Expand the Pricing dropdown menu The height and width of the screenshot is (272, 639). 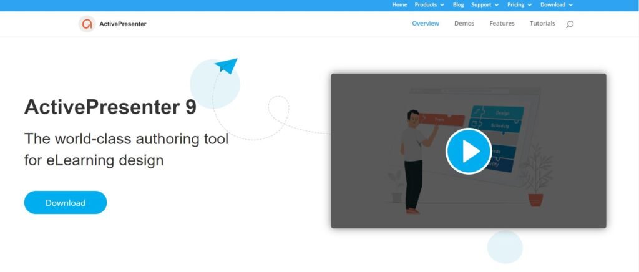point(519,5)
